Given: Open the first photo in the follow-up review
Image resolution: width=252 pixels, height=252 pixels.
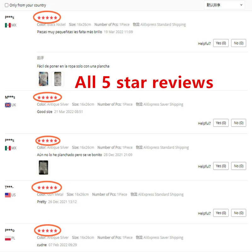Looking at the screenshot, I should pyautogui.click(x=43, y=79).
